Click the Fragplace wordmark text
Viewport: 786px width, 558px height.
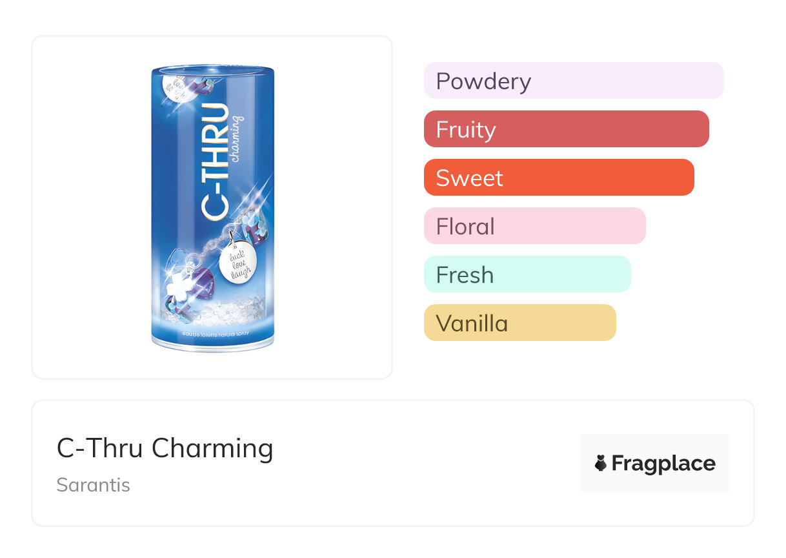pyautogui.click(x=663, y=464)
